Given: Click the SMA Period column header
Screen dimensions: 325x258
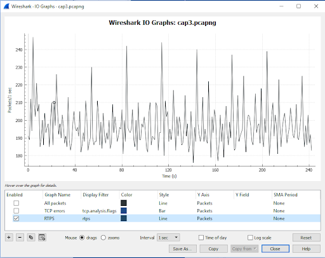Looking at the screenshot, I should pyautogui.click(x=296, y=194).
